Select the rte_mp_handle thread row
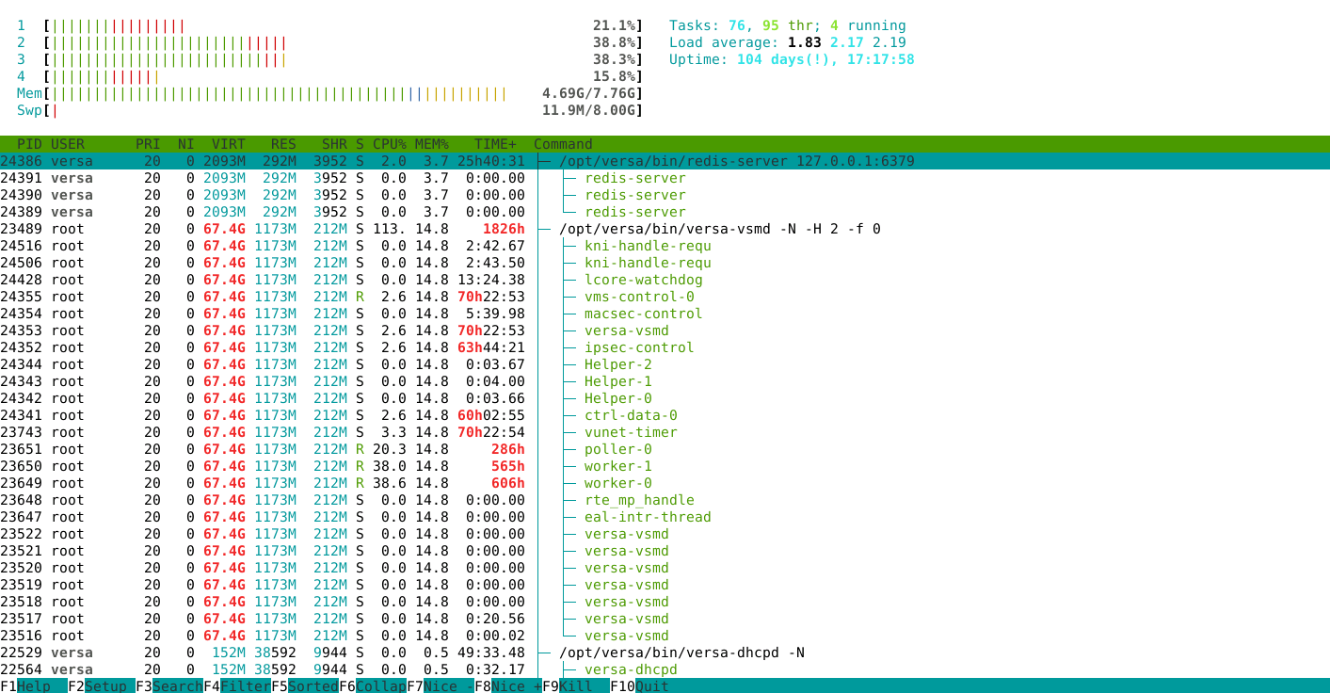The height and width of the screenshot is (693, 1330). coord(665,500)
